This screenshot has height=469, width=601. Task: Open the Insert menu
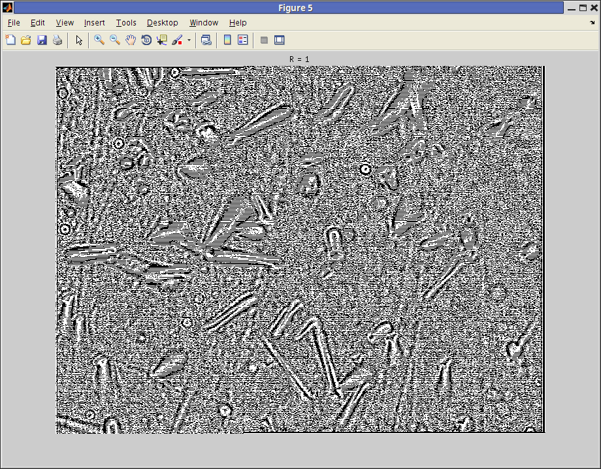click(94, 23)
